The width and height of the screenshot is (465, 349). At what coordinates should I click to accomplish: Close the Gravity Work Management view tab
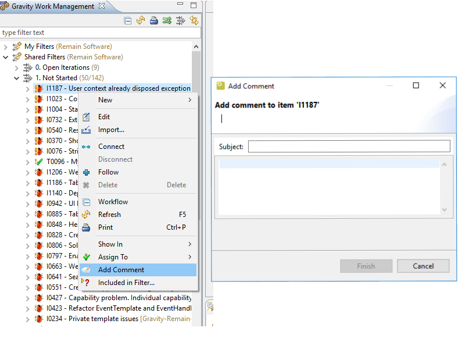tap(102, 6)
